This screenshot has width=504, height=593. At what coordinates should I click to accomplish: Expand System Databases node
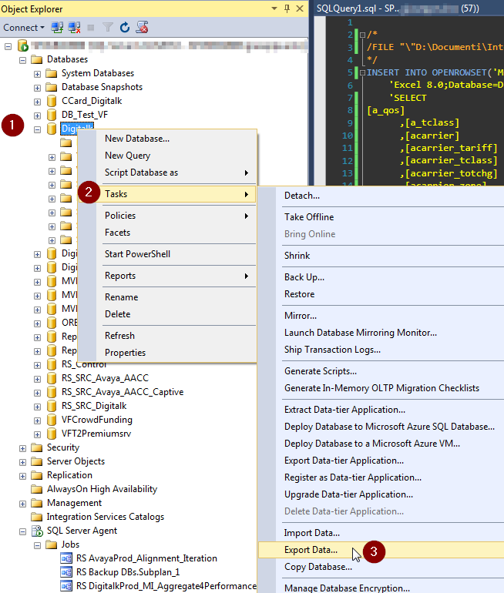tap(37, 74)
